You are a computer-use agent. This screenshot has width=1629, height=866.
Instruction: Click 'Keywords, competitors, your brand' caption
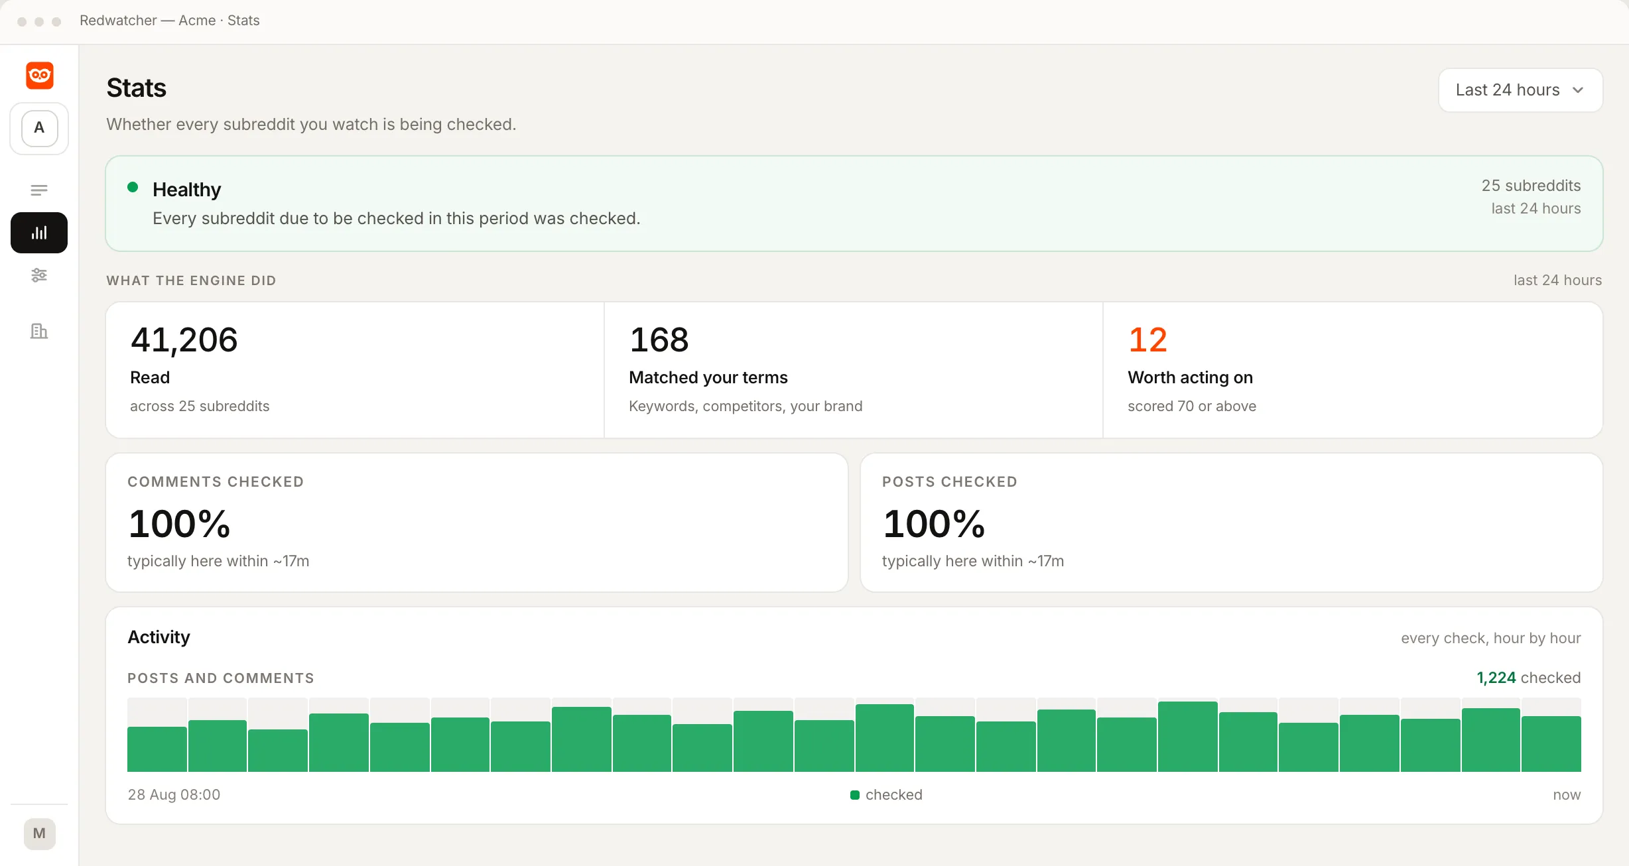pos(746,406)
